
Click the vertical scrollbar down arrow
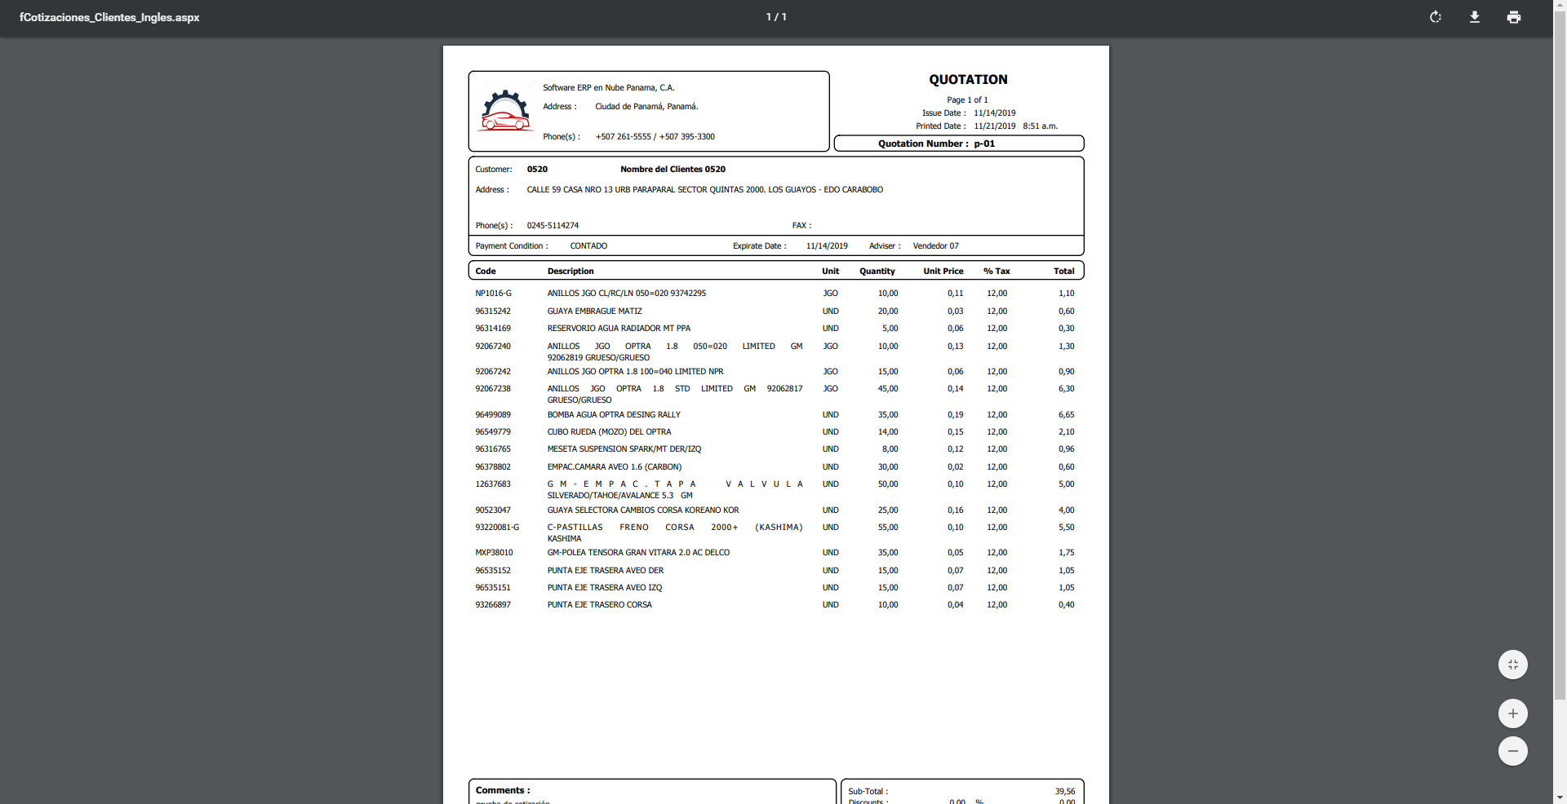[1560, 797]
